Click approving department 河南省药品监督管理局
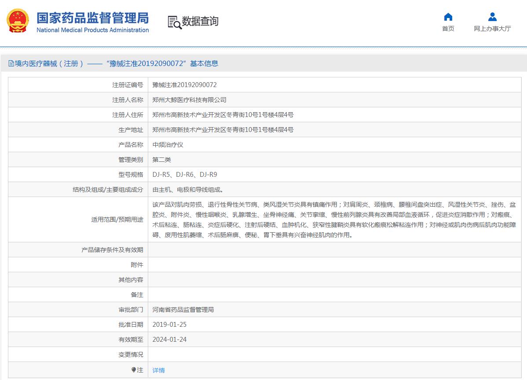Image resolution: width=527 pixels, height=380 pixels. coord(183,310)
